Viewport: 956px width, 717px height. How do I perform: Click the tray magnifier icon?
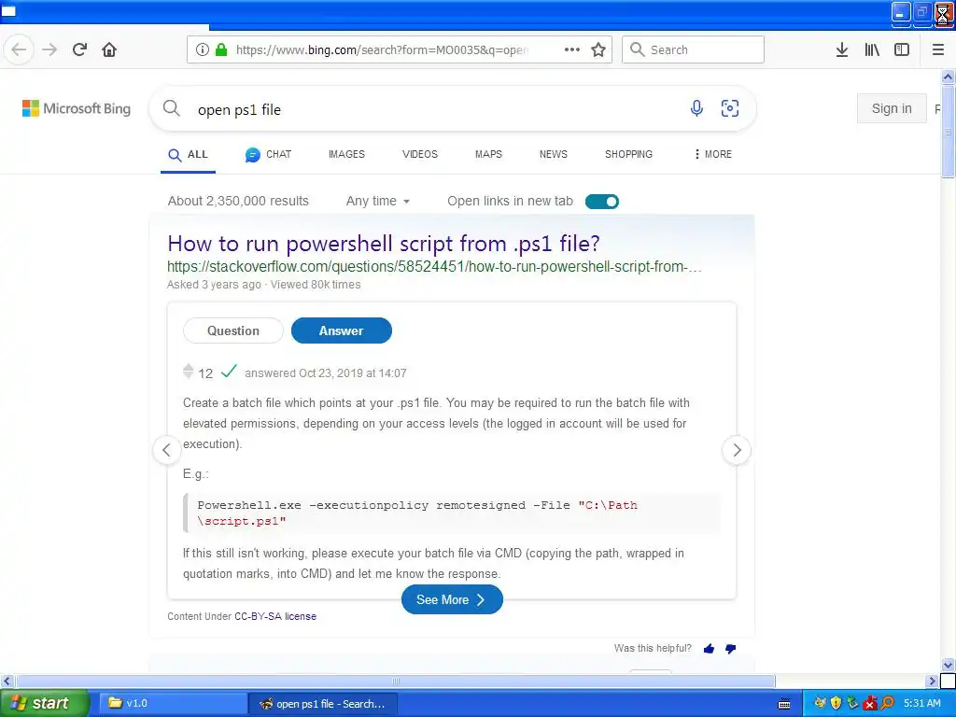(888, 703)
